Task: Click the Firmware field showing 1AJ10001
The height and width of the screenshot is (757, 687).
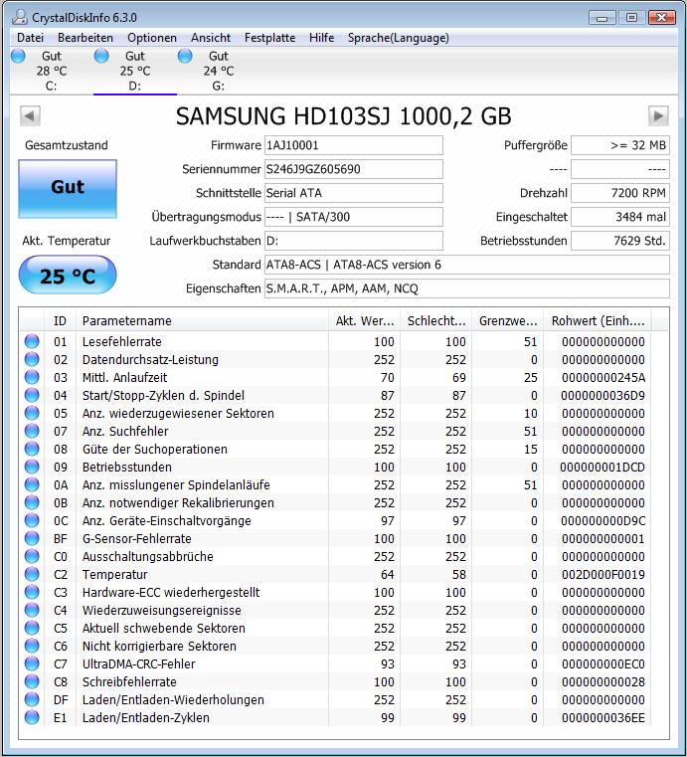Action: tap(354, 145)
